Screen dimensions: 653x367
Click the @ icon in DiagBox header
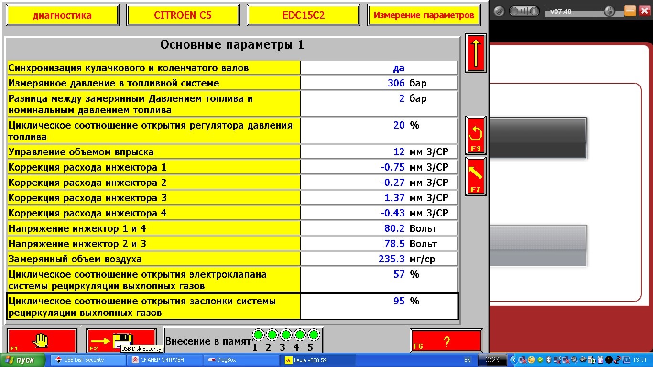(x=499, y=11)
